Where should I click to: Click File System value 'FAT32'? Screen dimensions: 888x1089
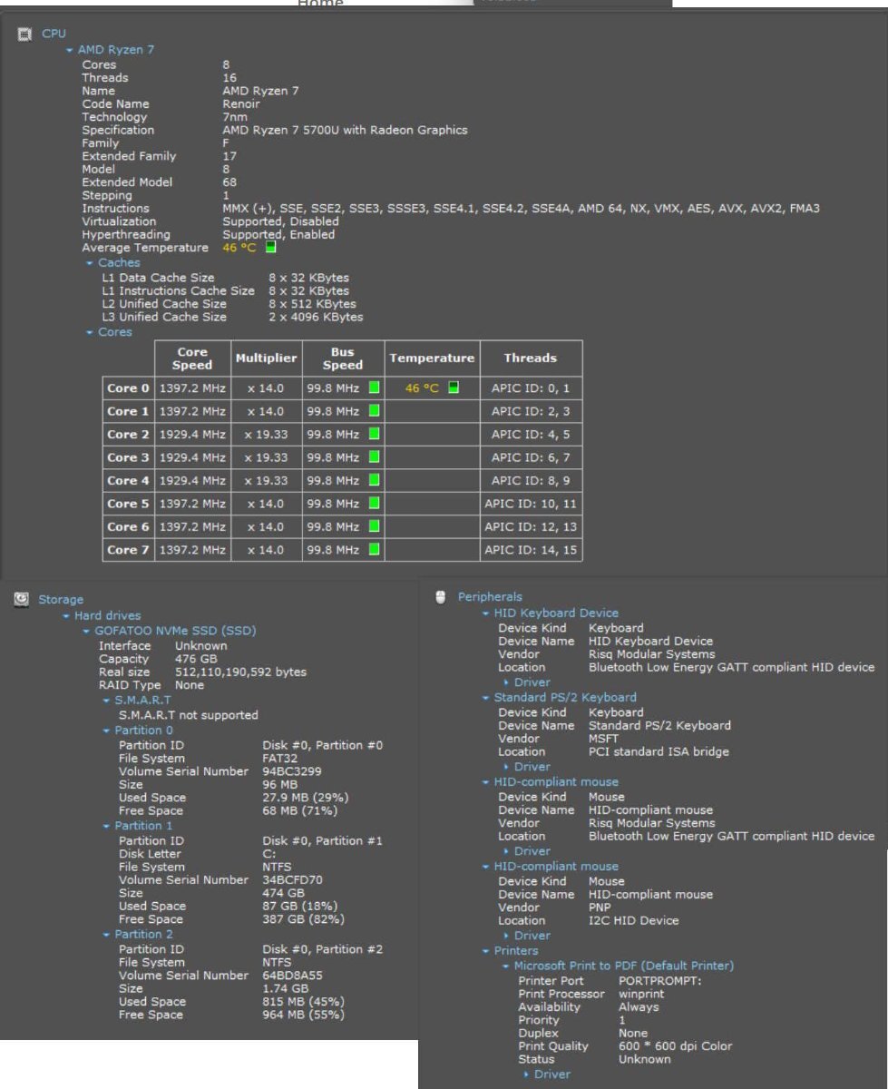click(x=280, y=759)
